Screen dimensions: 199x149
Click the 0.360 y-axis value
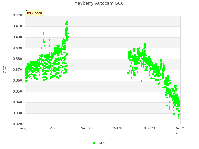point(17,81)
